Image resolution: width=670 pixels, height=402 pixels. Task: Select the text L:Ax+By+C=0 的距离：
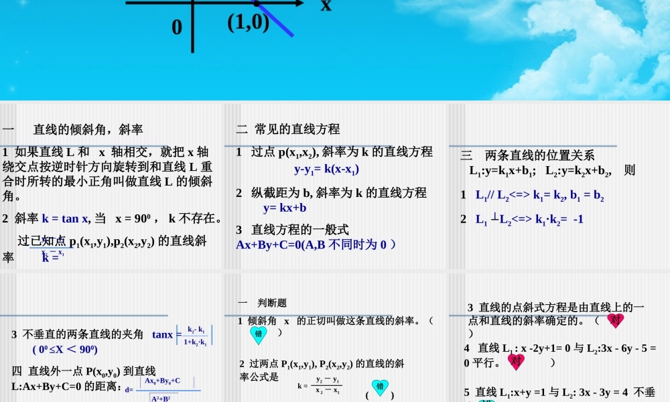point(66,387)
